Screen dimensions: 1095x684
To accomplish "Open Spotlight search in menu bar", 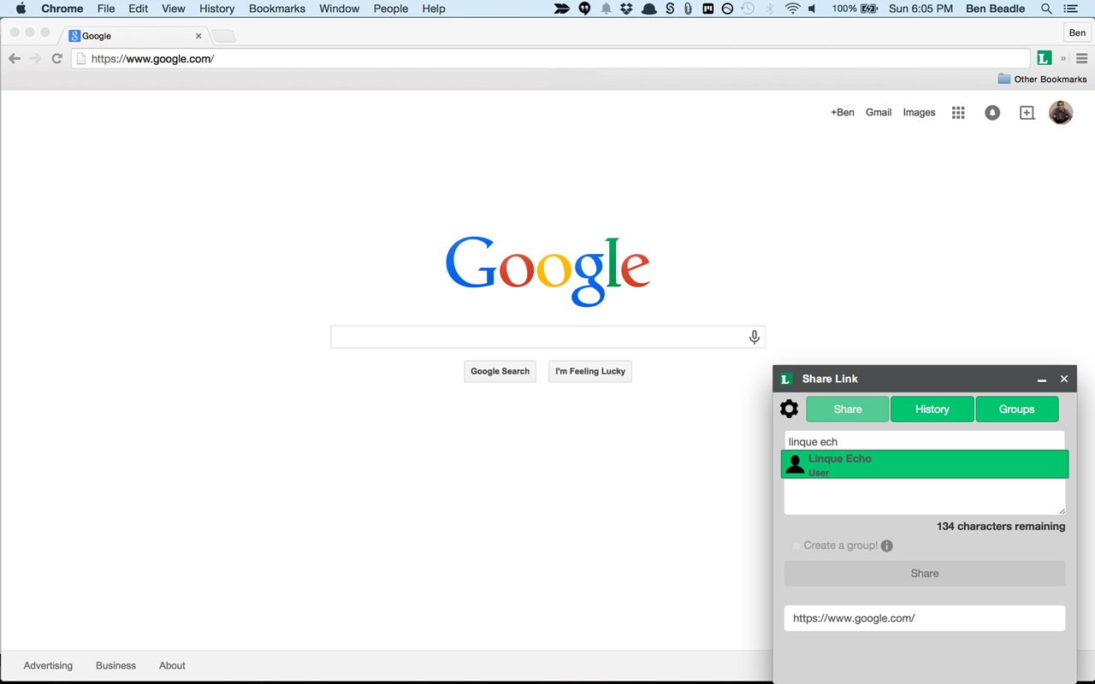I will click(1046, 9).
